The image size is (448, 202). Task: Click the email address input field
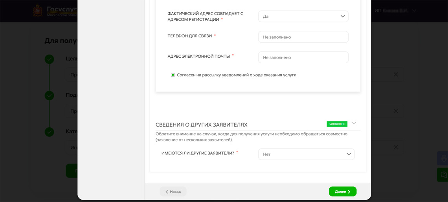tap(303, 57)
